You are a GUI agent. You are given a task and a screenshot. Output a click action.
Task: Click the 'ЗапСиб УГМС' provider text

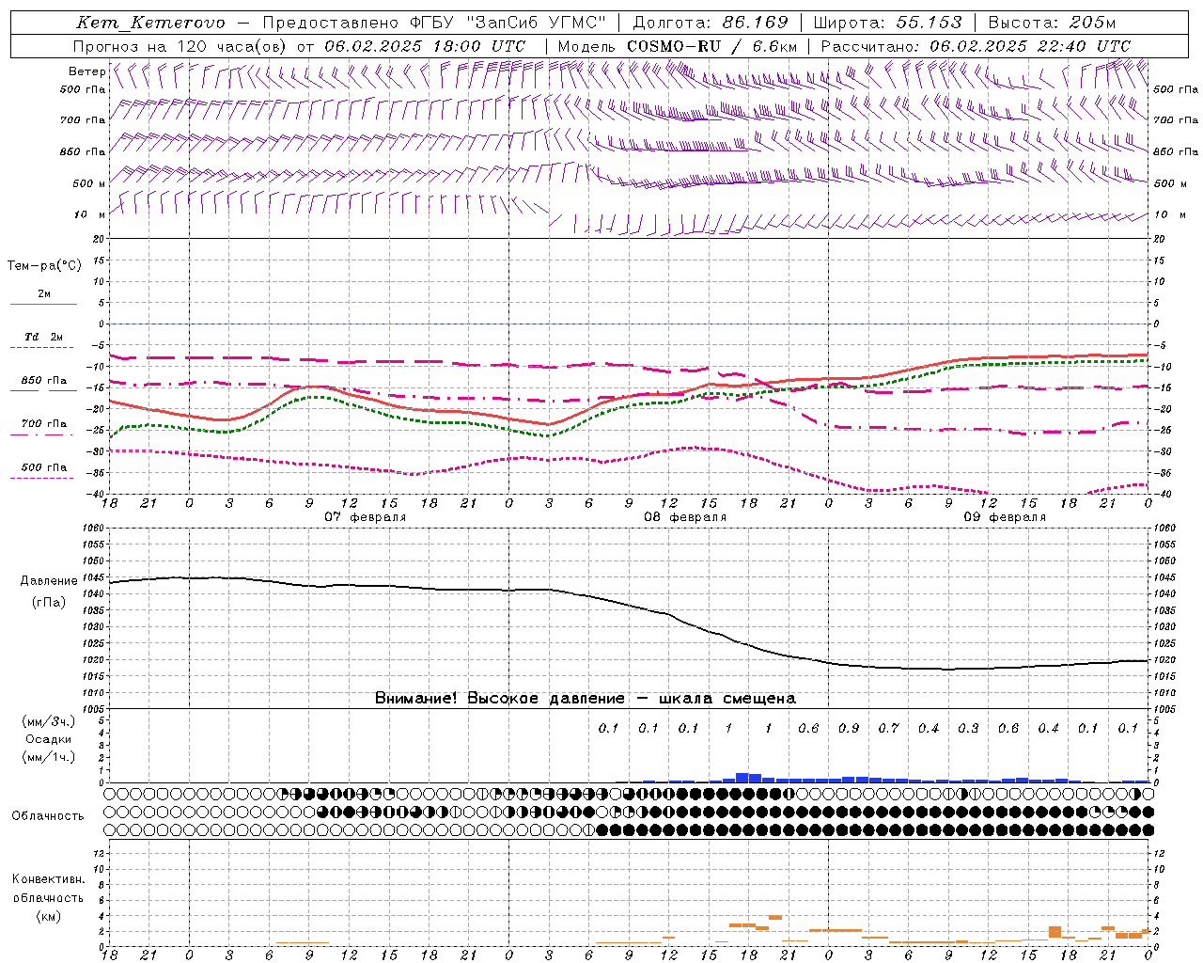pyautogui.click(x=536, y=23)
